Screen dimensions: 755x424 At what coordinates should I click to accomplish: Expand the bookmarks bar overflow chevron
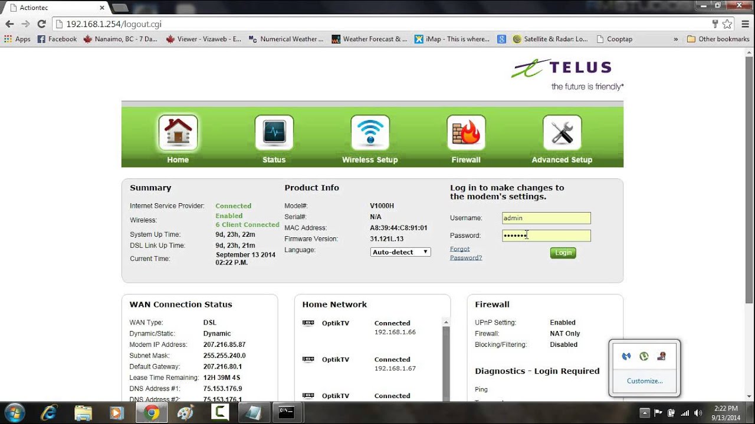click(x=675, y=39)
